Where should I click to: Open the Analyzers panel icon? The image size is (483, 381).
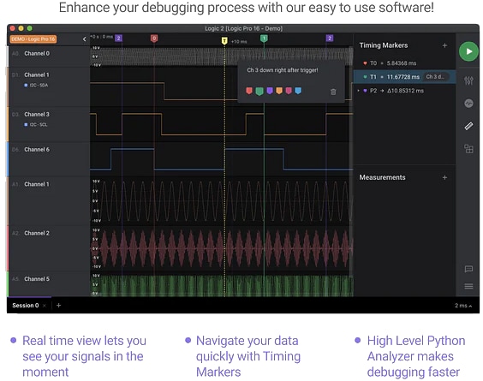pyautogui.click(x=468, y=104)
